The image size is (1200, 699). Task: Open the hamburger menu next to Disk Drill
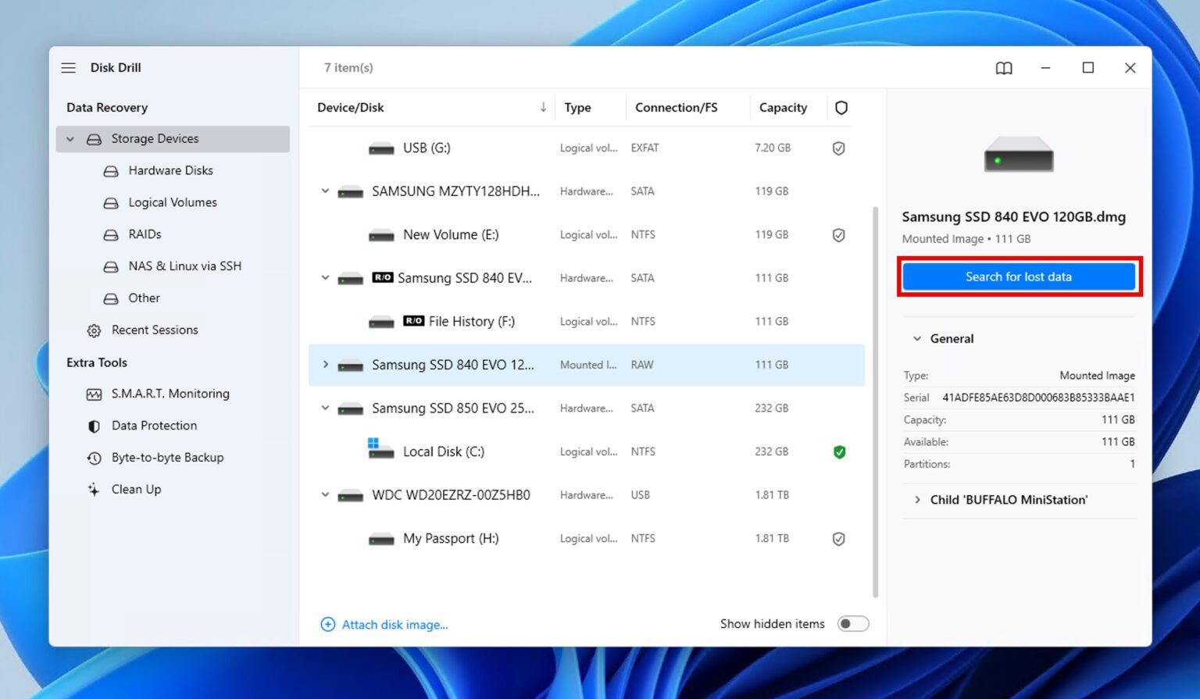click(69, 68)
